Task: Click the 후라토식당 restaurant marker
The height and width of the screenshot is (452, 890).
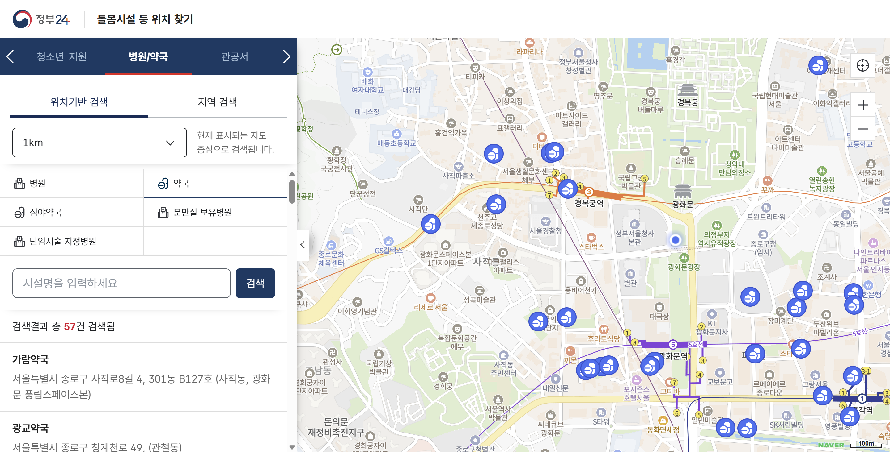Action: 604,329
